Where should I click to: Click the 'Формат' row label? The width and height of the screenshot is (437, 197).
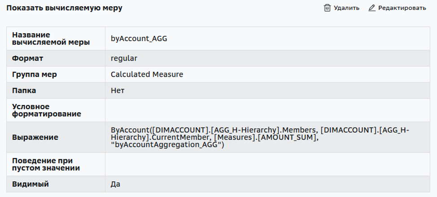[x=27, y=58]
